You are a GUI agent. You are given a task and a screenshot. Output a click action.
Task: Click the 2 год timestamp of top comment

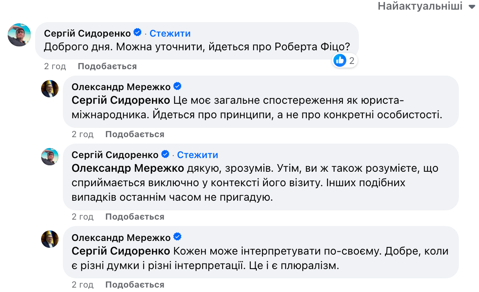[55, 66]
